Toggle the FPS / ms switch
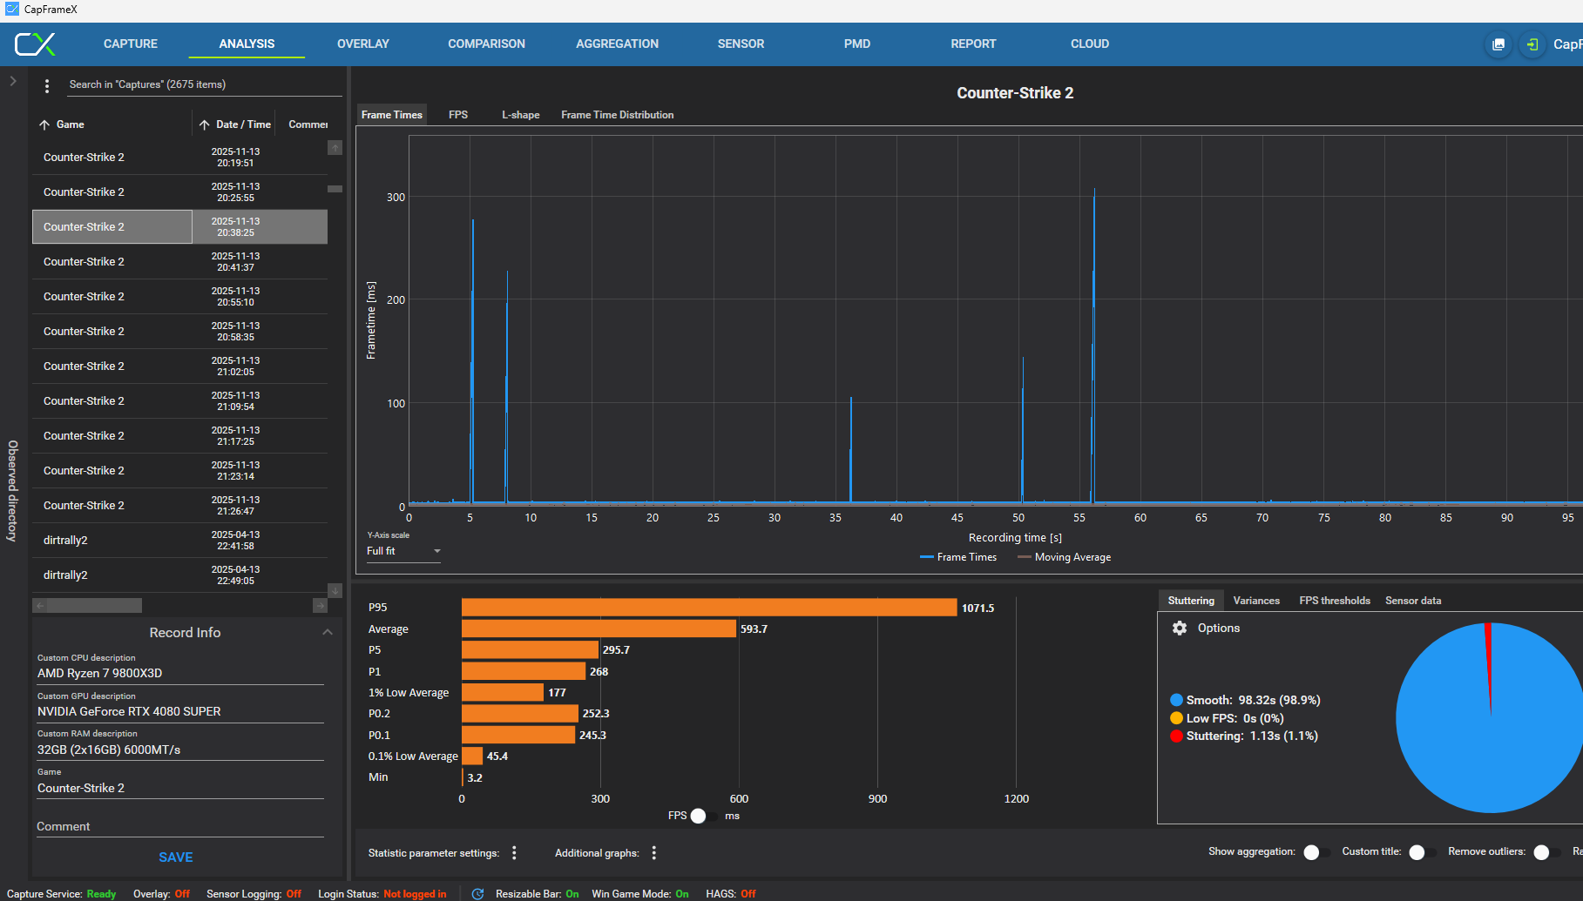The image size is (1583, 901). tap(703, 816)
